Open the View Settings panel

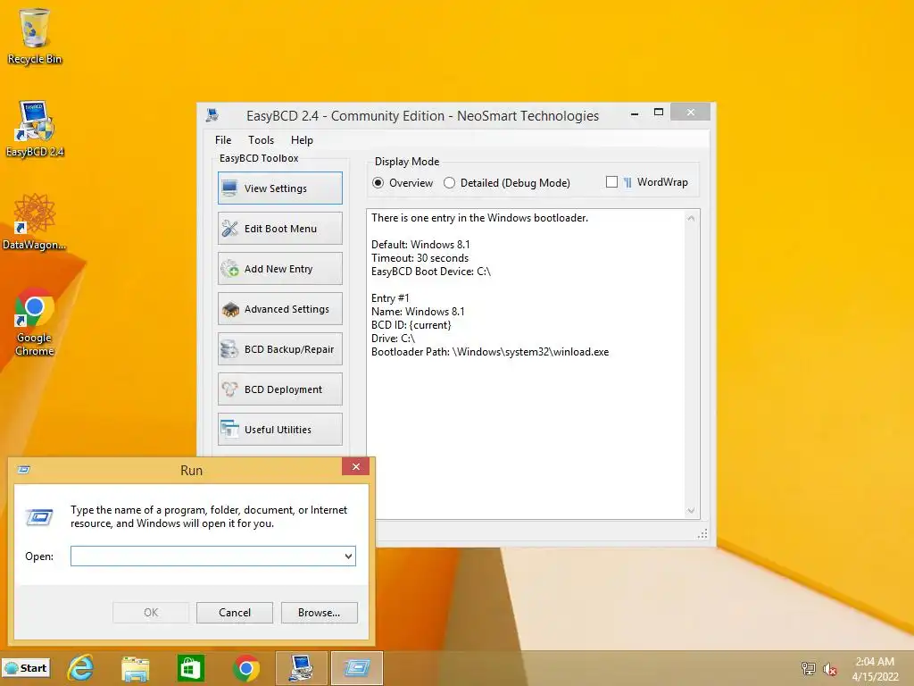coord(279,188)
